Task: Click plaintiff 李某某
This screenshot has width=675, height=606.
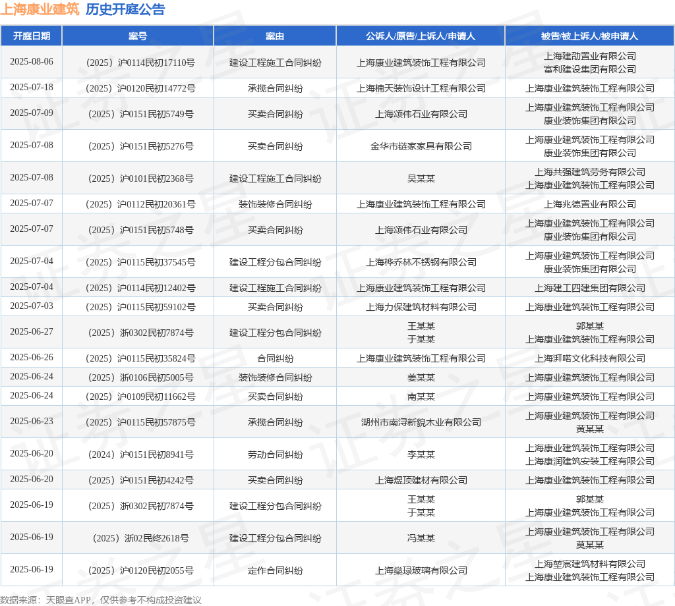Action: coord(421,455)
